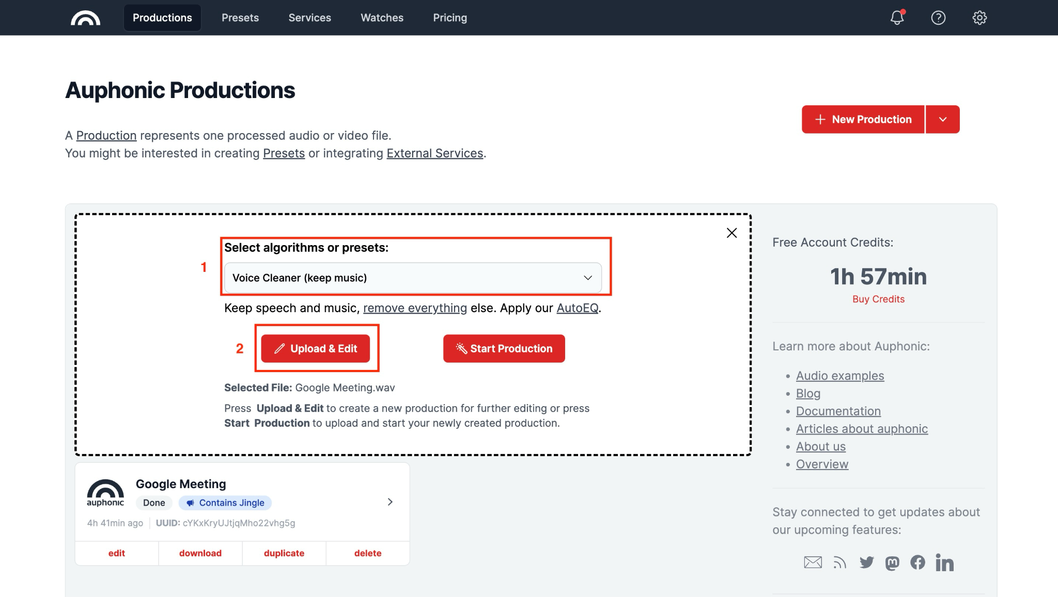Click duplicate on Google Meeting production
Viewport: 1058px width, 597px height.
(x=284, y=553)
